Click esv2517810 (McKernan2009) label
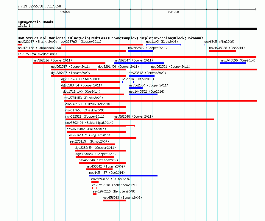The height and width of the screenshot is (221, 265). pyautogui.click(x=114, y=185)
